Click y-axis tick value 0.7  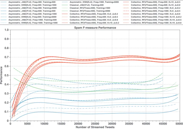(7, 57)
